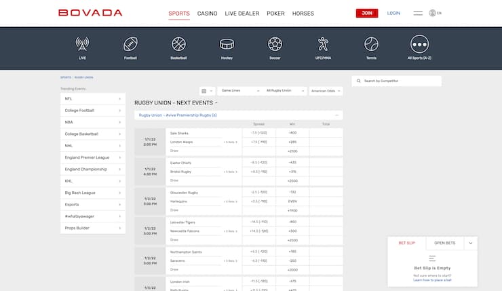This screenshot has width=502, height=291.
Task: Select Harlequins EVEN win odds
Action: (292, 201)
